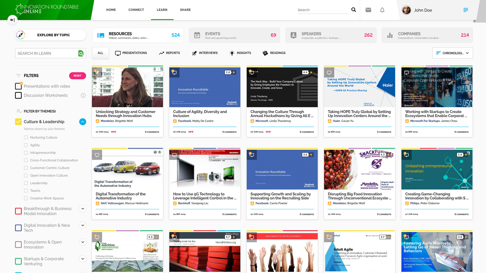Open the Digital Transformation of Automotive Industry thumbnail

point(127,169)
